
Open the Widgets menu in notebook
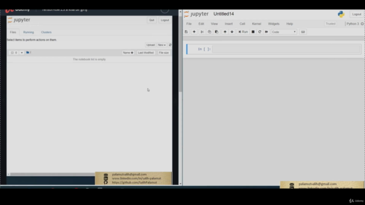274,24
